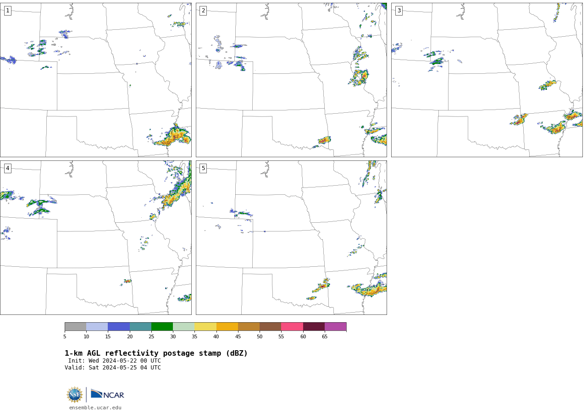Viewport: 587px width, 413px height.
Task: Click the blue 15-20 dBZ swatch
Action: coord(119,327)
